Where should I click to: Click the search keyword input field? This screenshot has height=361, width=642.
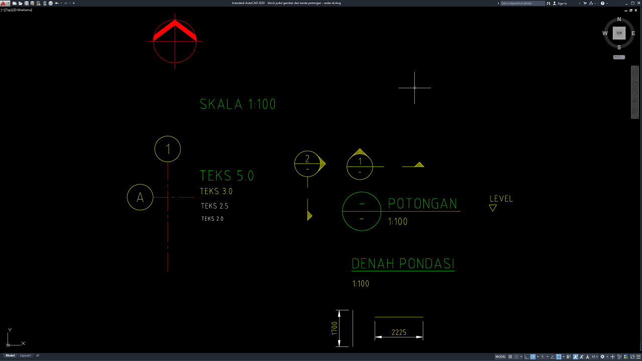(x=523, y=3)
